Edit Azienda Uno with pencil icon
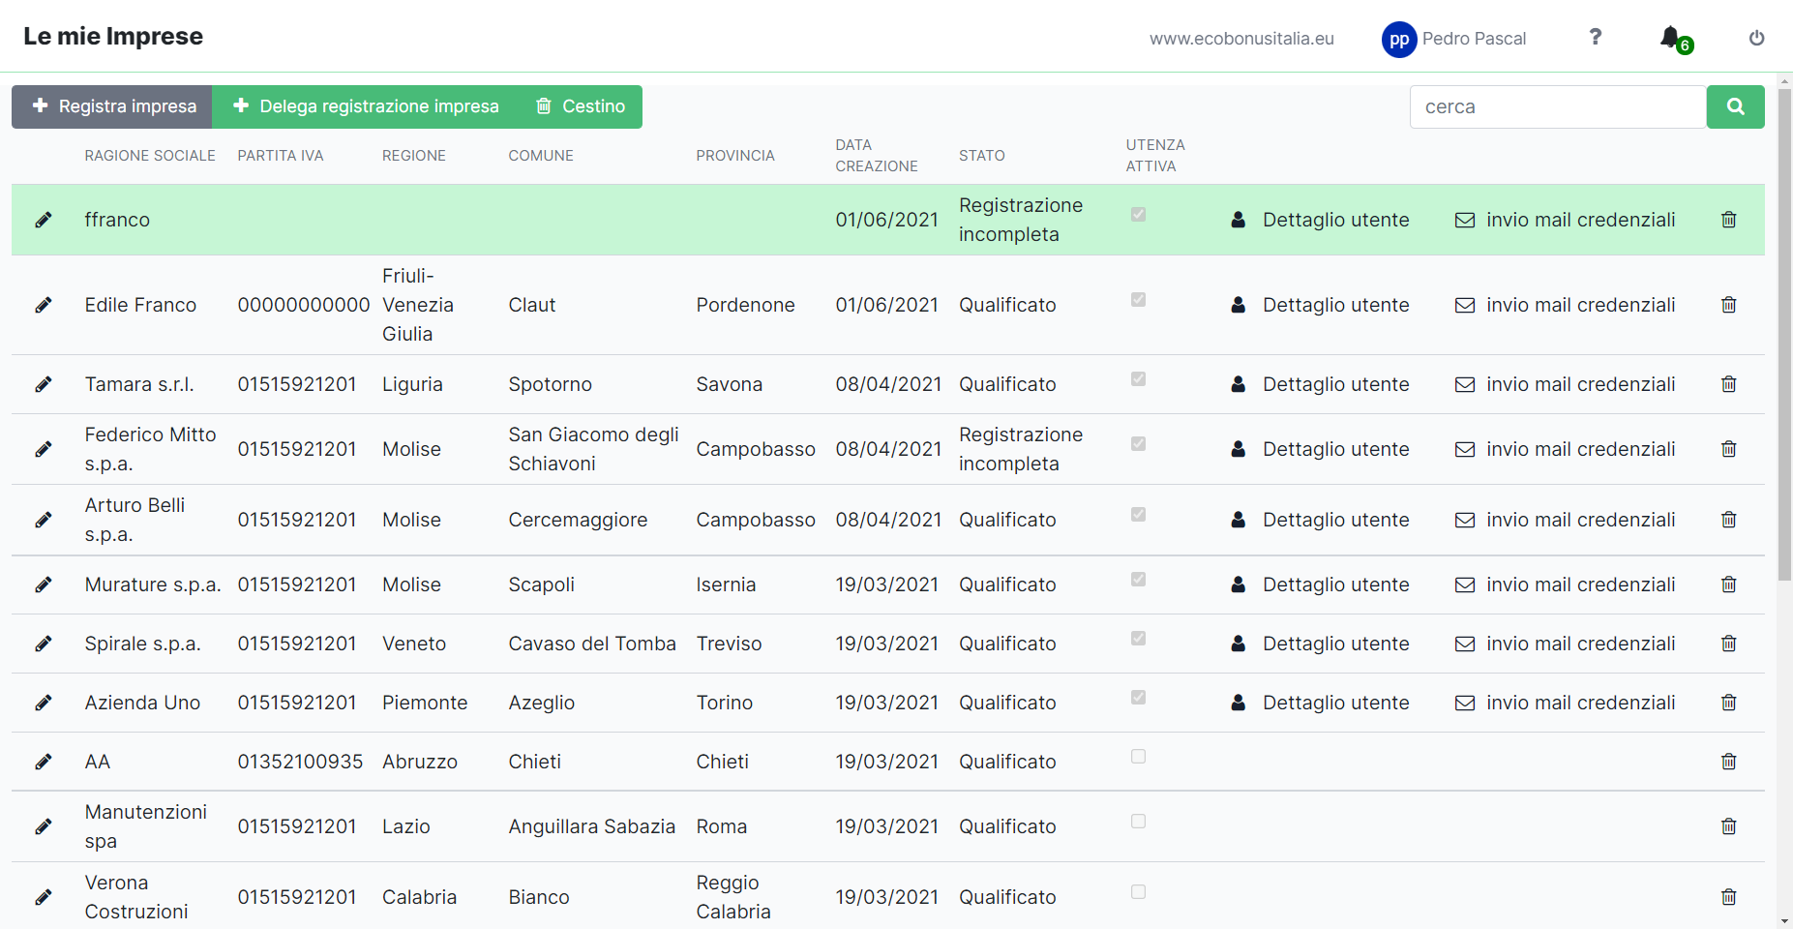The height and width of the screenshot is (929, 1793). coord(44,703)
